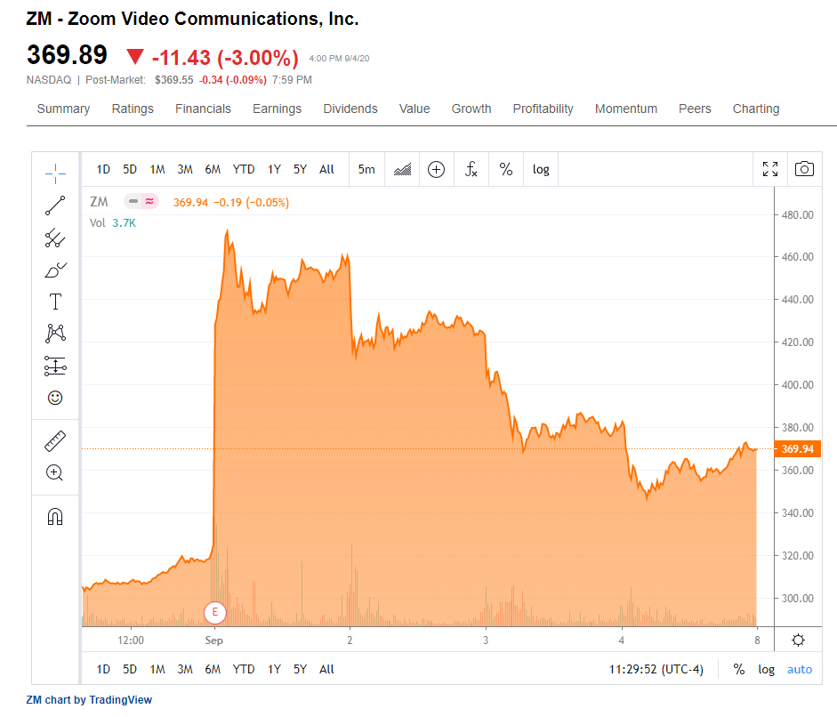Choose All in bottom range bar
Viewport: 837px width, 717px height.
click(x=326, y=670)
